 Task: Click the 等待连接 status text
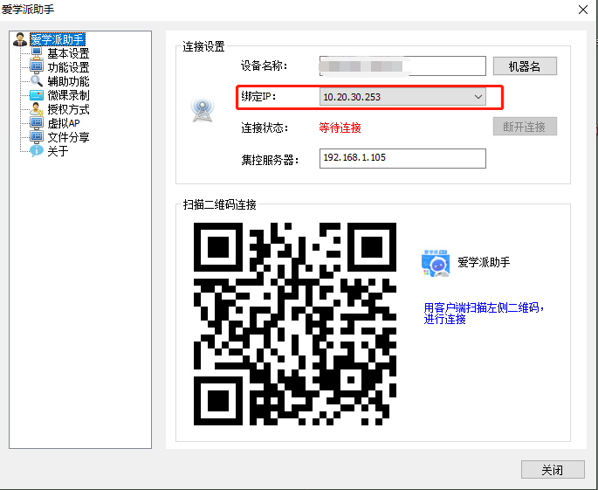point(340,128)
